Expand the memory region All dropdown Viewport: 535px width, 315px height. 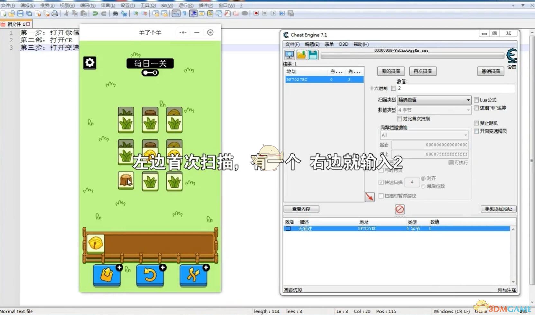click(x=424, y=135)
